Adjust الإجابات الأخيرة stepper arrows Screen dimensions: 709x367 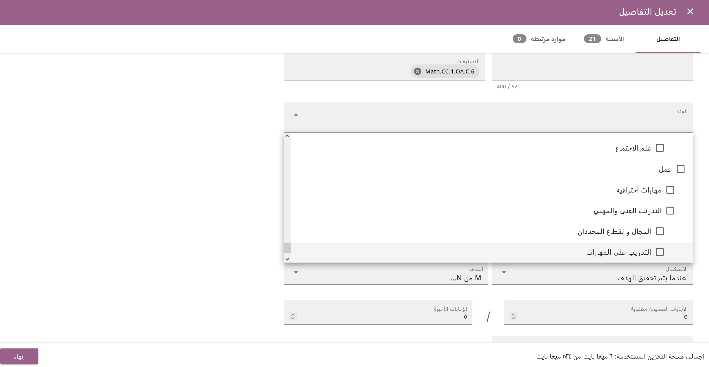click(x=293, y=316)
